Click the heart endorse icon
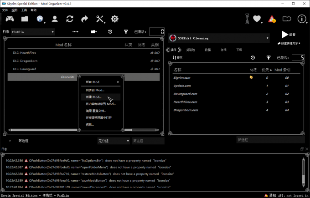The width and height of the screenshot is (310, 198). pyautogui.click(x=257, y=19)
